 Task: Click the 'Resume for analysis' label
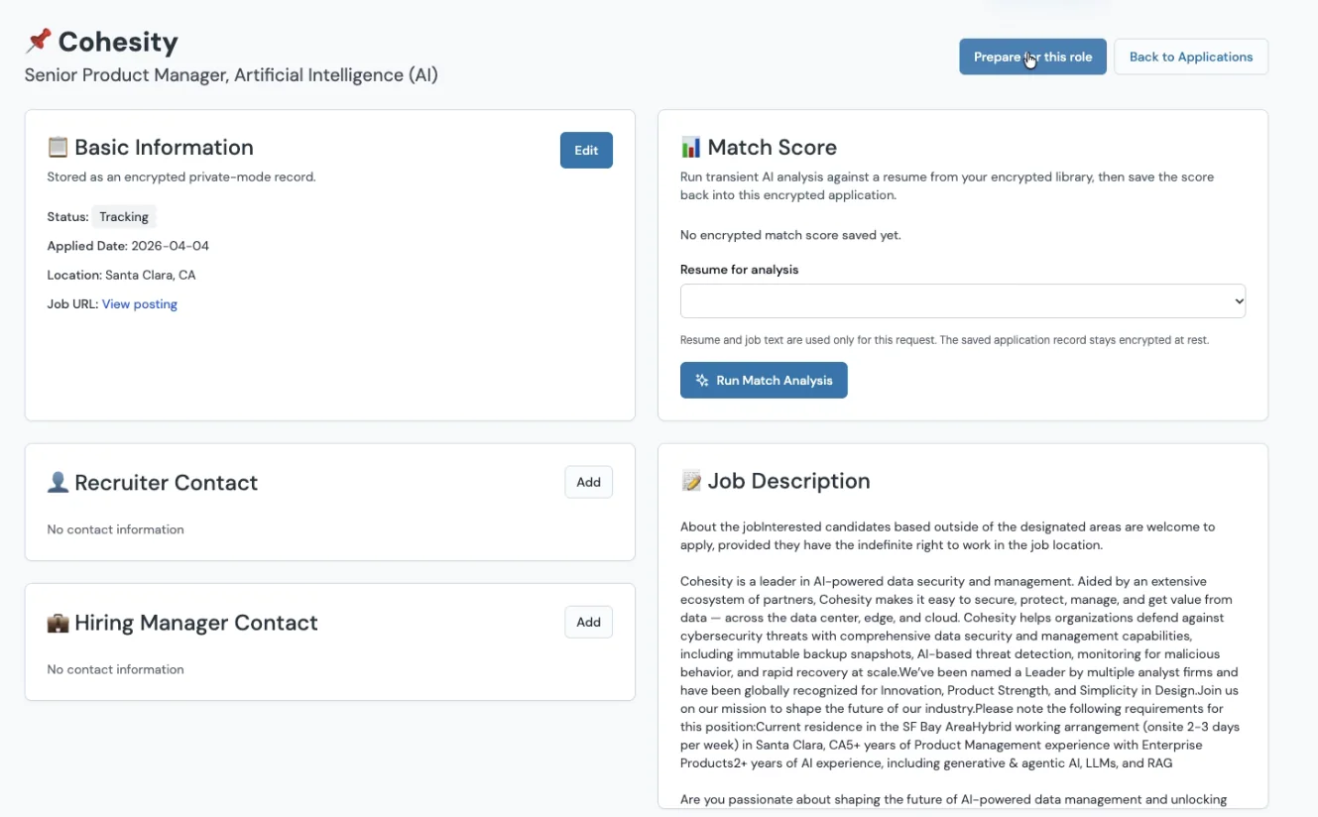739,270
